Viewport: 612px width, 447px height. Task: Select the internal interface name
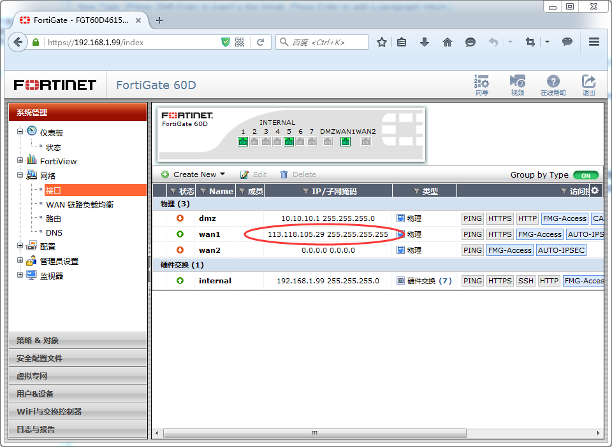tap(215, 281)
